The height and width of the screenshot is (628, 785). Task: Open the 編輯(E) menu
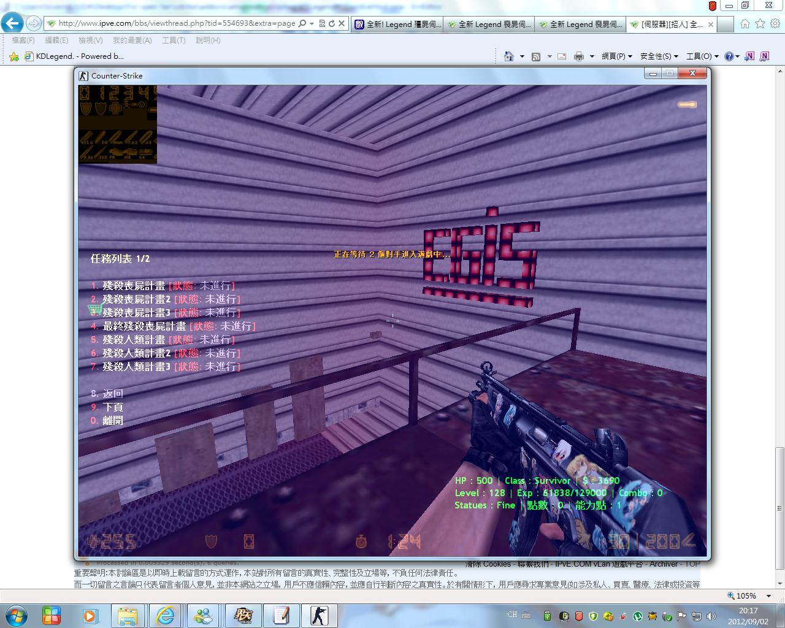57,40
